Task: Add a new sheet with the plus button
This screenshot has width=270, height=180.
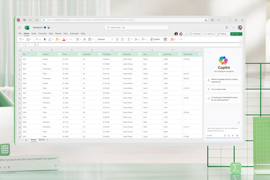Action: 48,139
